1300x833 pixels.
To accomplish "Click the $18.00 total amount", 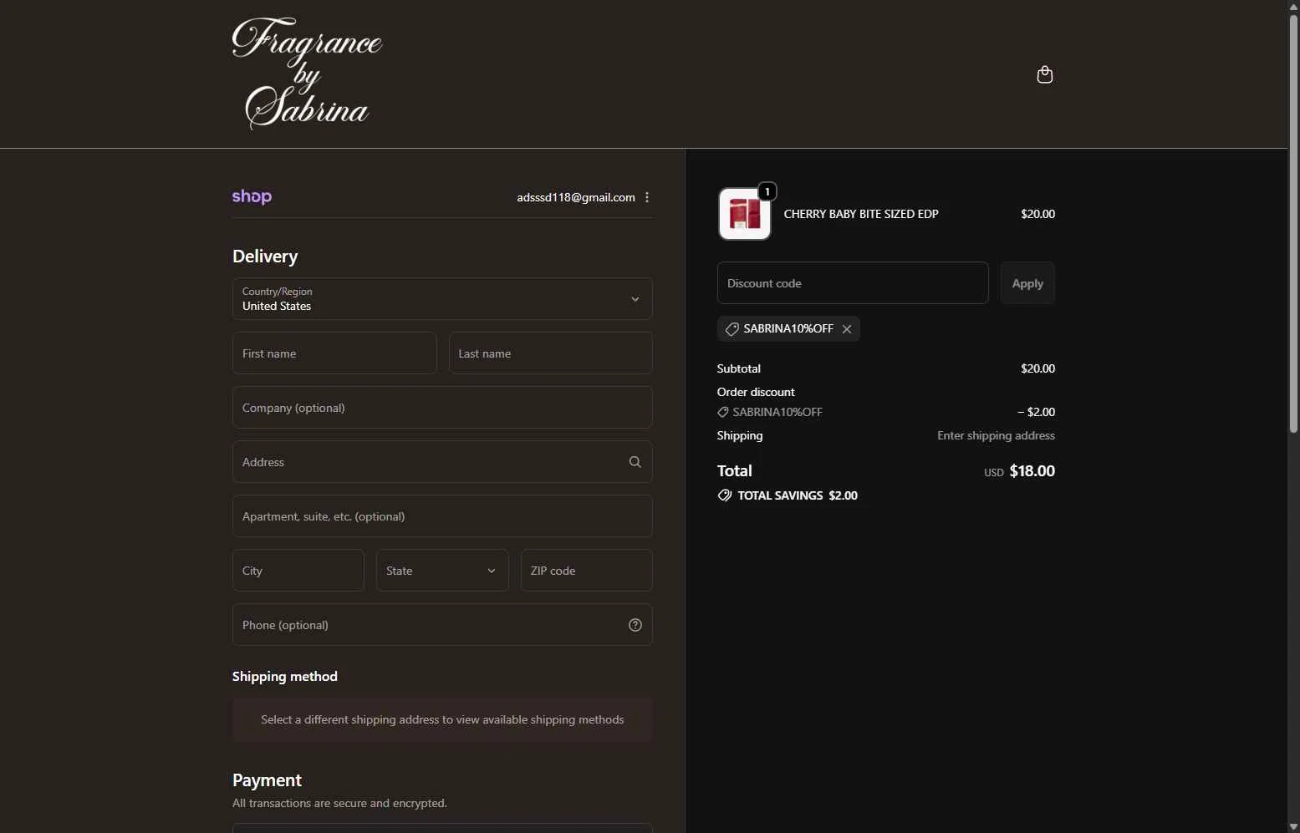I will (x=1032, y=471).
